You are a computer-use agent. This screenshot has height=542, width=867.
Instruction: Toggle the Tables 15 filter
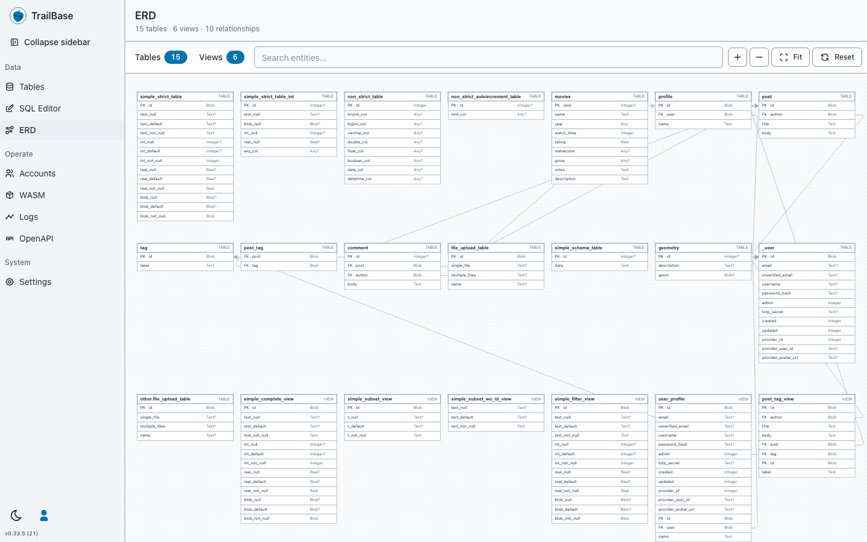pyautogui.click(x=161, y=57)
